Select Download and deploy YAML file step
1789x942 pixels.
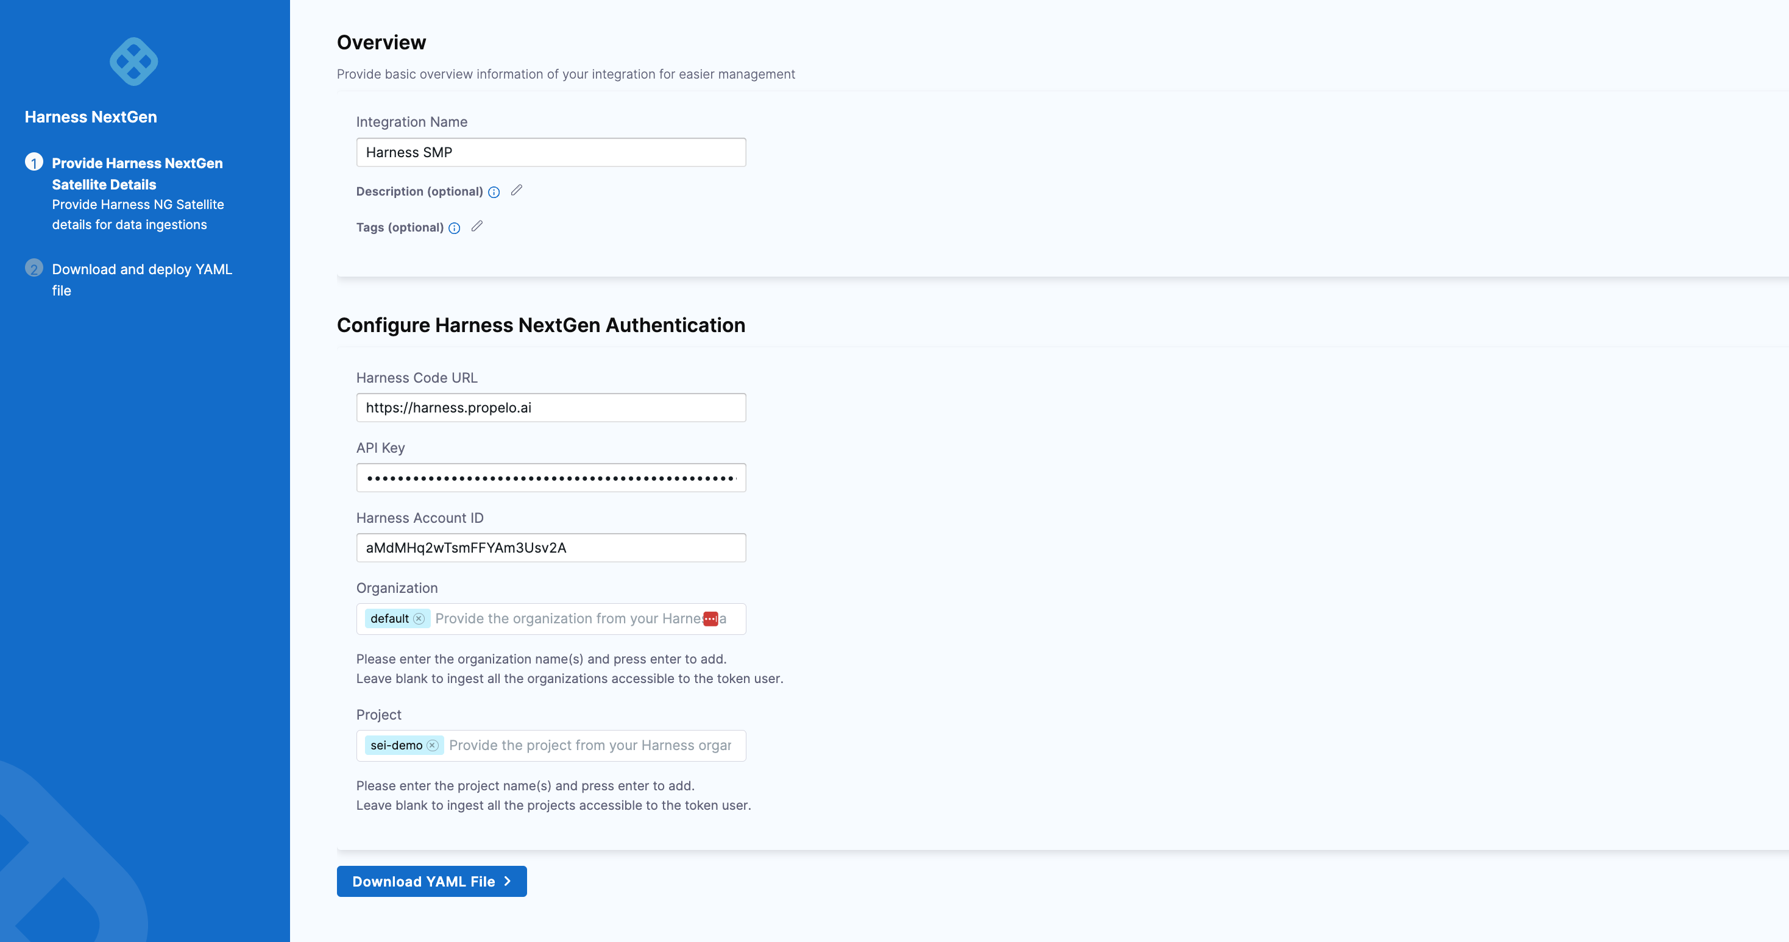(141, 279)
